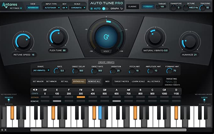Image resolution: width=214 pixels, height=134 pixels.
Task: Click the Antares logo
Action: (9, 5)
